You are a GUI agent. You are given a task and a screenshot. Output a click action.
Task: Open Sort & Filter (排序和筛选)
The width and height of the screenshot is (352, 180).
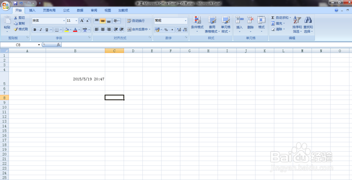pos(297,24)
